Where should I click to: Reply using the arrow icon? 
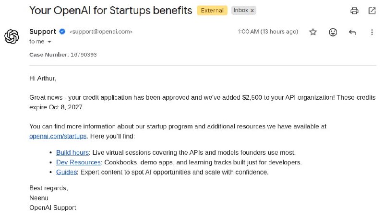[352, 32]
